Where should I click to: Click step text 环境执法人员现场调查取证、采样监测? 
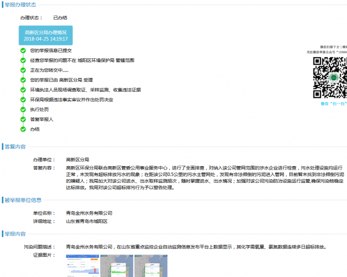click(x=86, y=90)
